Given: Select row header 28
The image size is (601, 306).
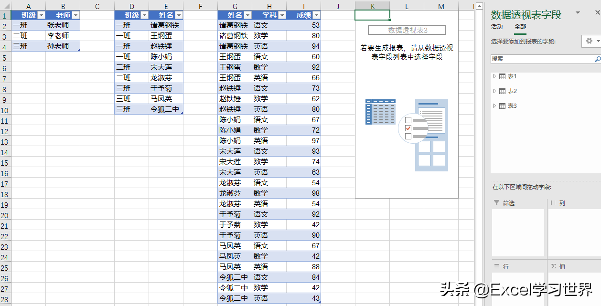Looking at the screenshot, I should pos(5,299).
